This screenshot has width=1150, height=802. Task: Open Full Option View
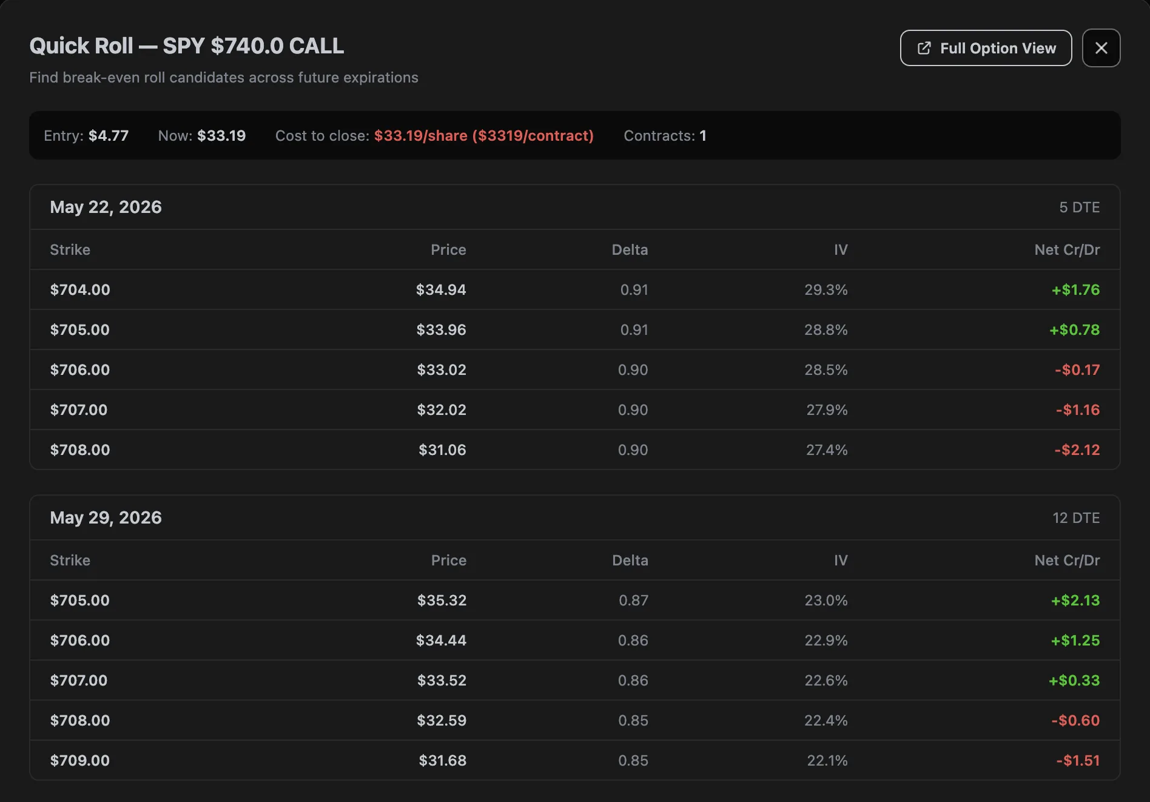point(986,48)
